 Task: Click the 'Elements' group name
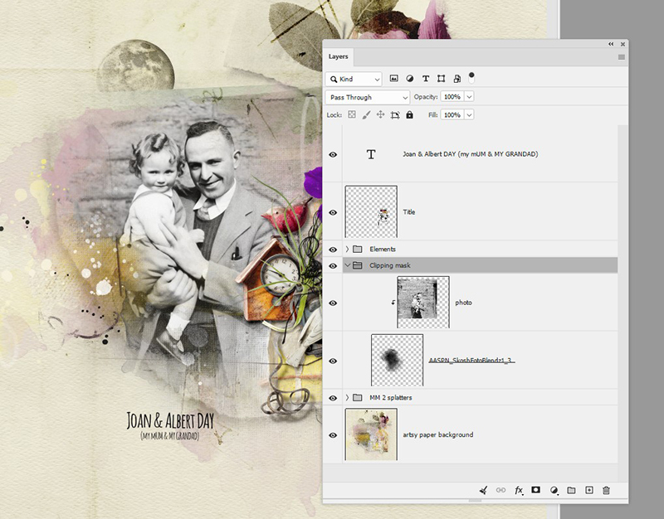383,250
